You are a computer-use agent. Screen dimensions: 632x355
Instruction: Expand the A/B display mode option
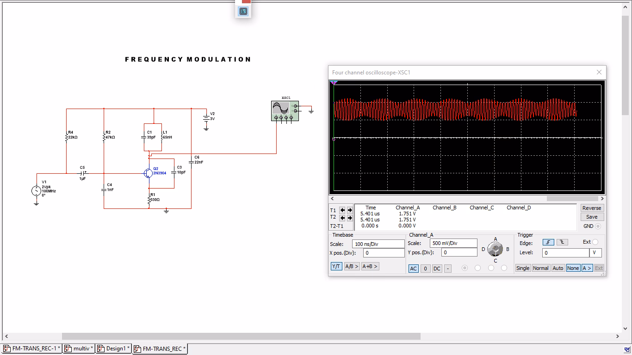(x=352, y=266)
